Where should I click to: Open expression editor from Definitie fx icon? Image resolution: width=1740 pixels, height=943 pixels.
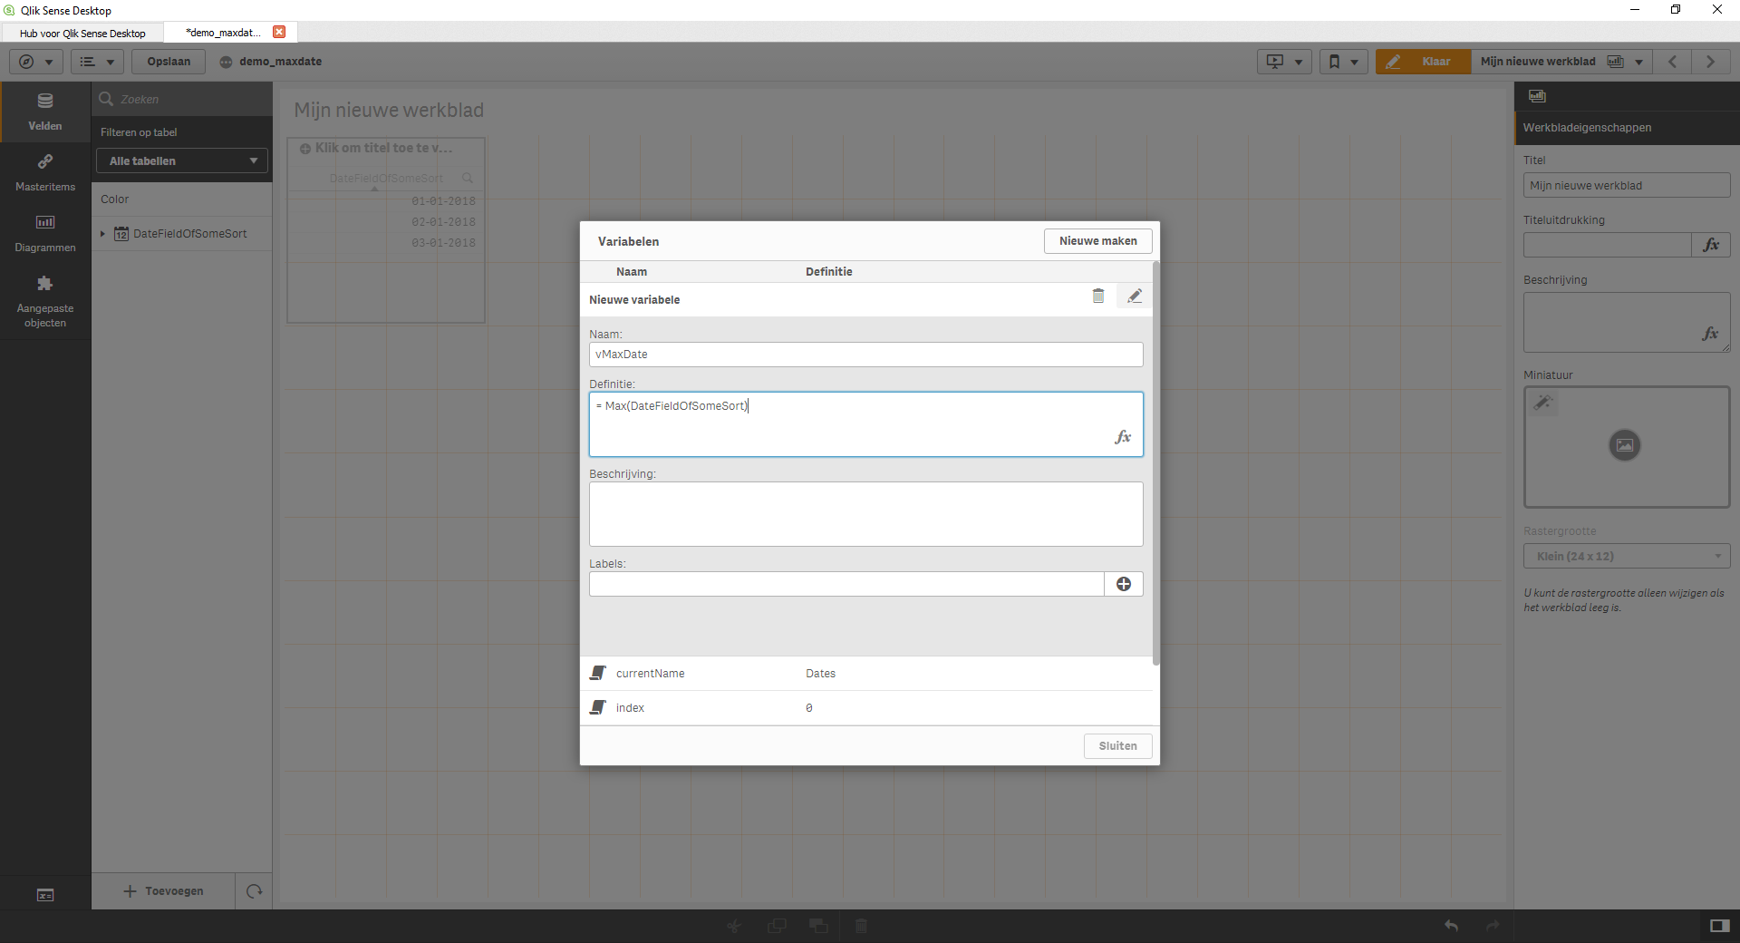tap(1123, 437)
